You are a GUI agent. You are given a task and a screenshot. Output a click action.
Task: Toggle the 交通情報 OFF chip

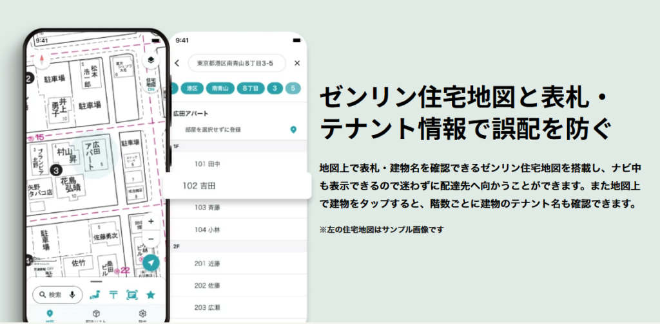(44, 269)
